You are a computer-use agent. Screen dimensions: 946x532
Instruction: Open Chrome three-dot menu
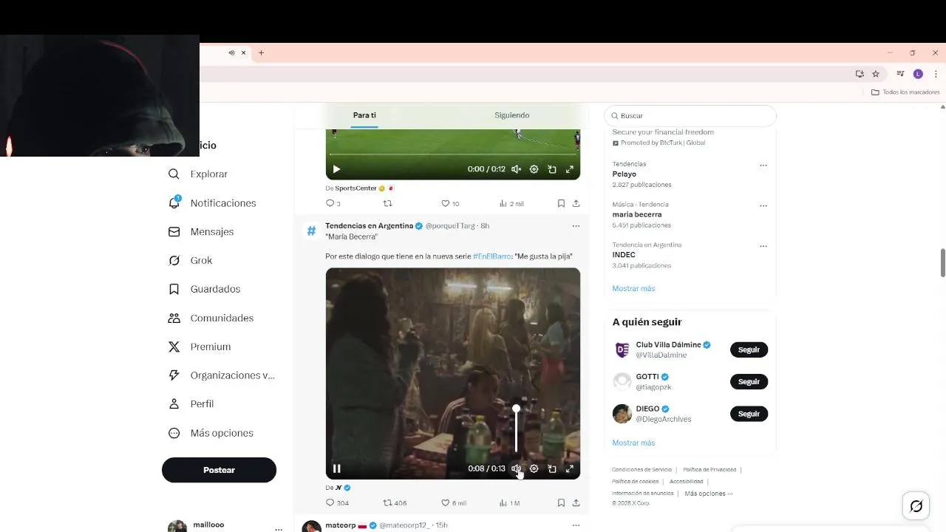tap(936, 74)
